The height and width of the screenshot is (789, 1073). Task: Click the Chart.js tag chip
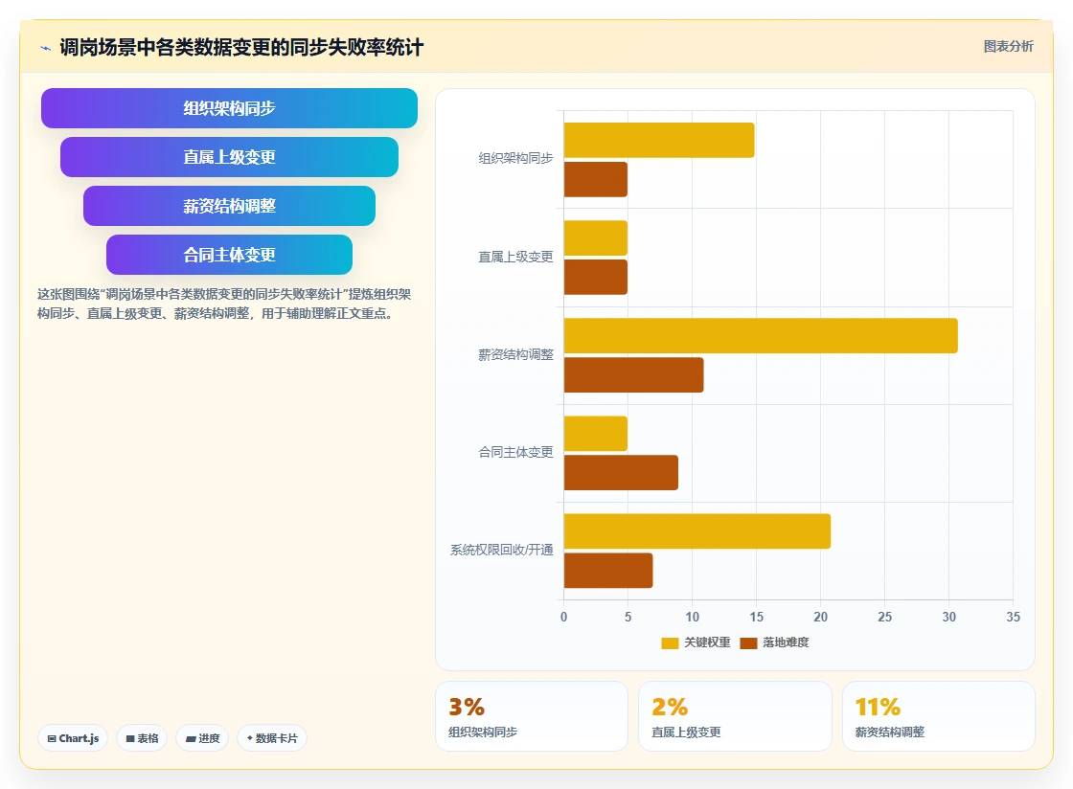[x=73, y=738]
